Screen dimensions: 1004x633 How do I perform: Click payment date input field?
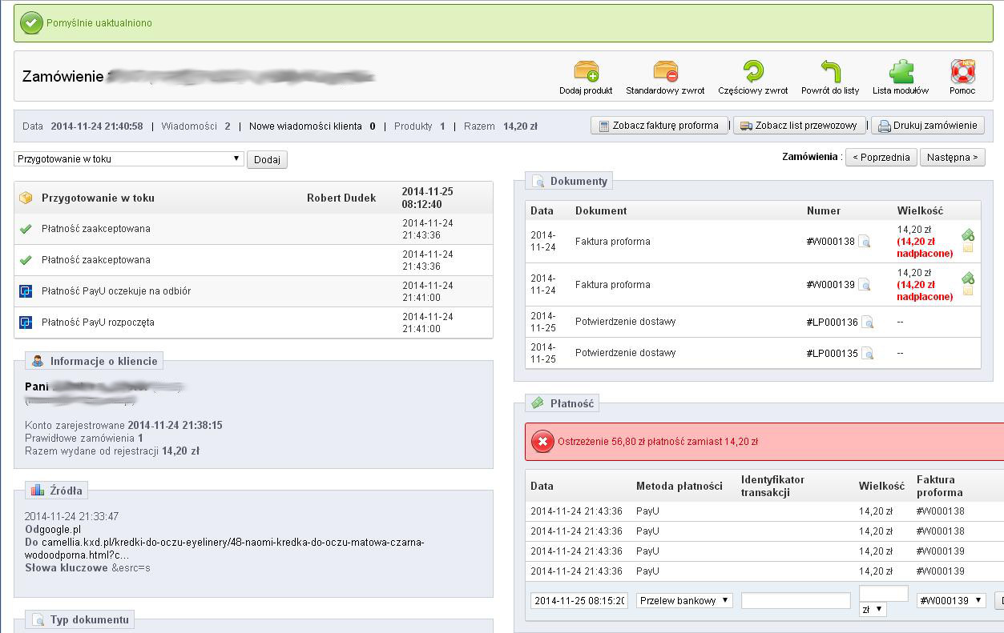(579, 600)
